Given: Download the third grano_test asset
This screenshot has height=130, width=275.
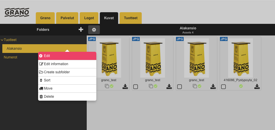Looking at the screenshot, I should pyautogui.click(x=213, y=87).
